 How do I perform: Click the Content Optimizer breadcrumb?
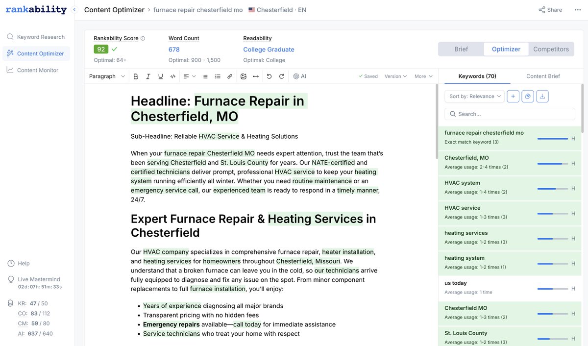point(114,10)
